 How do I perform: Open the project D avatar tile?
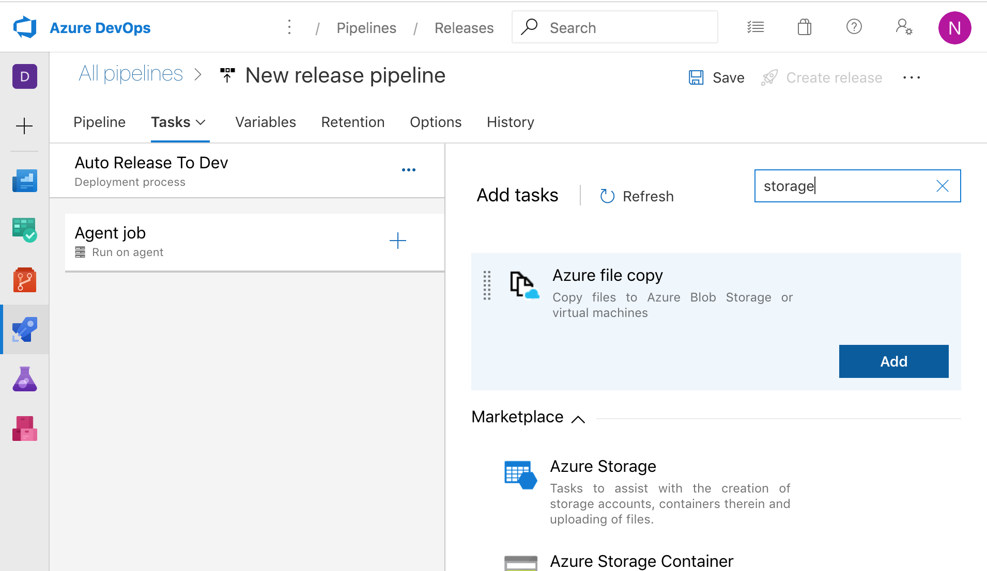25,76
